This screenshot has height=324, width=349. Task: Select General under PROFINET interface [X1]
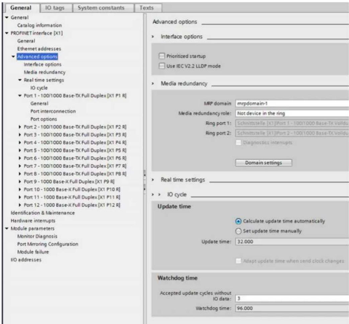click(x=26, y=41)
